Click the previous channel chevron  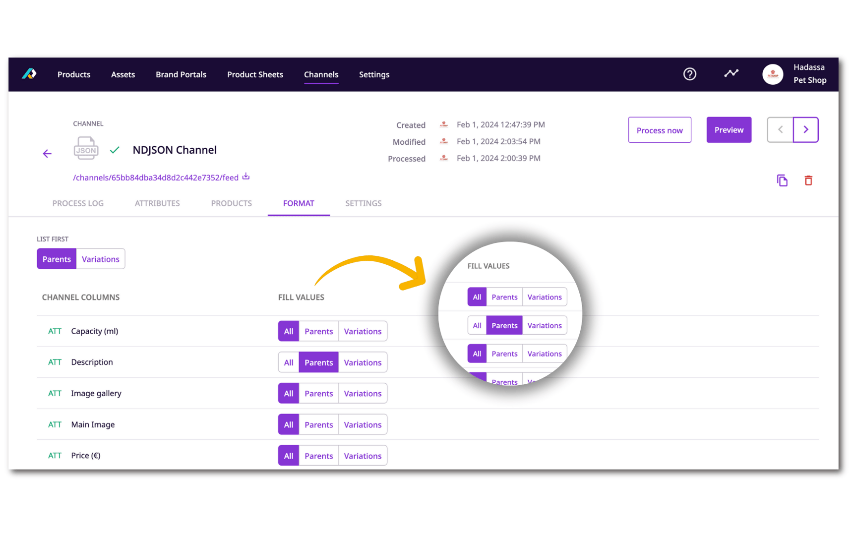[780, 129]
